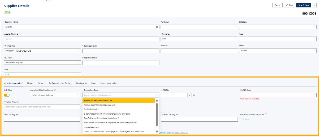Click the scroll down arrow in Transaction Type list
The image size is (320, 137).
point(157,131)
